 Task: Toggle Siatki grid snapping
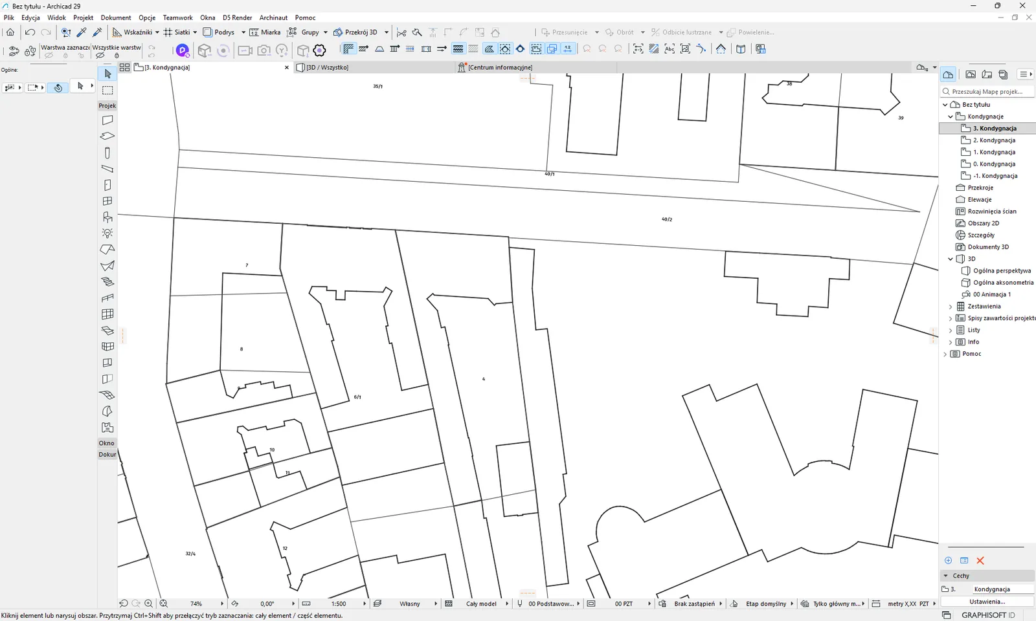point(177,32)
